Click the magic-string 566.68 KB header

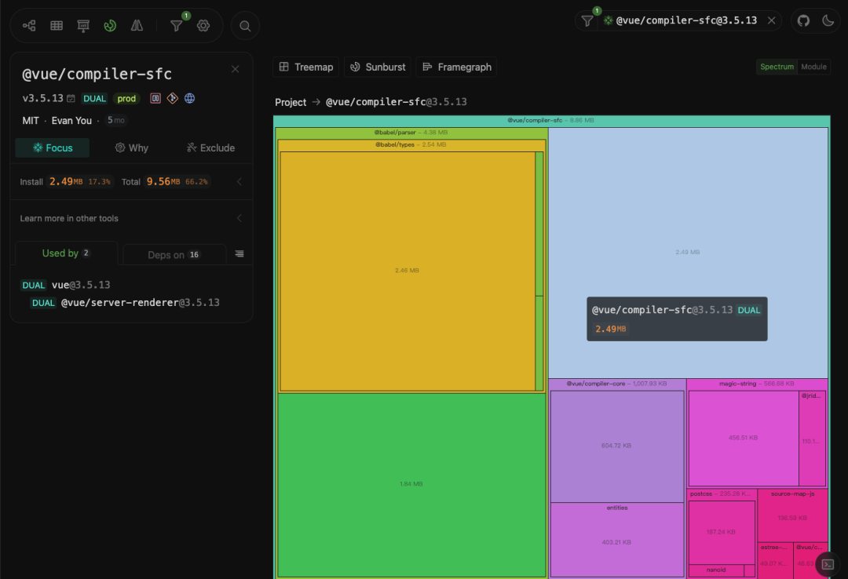[x=757, y=384]
